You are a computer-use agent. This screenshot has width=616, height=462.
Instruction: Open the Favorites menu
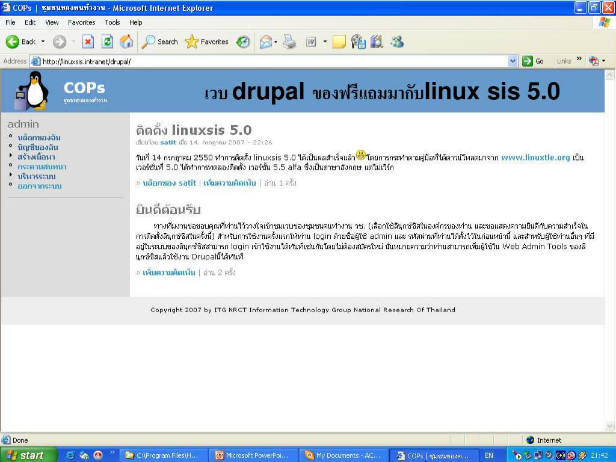click(81, 22)
